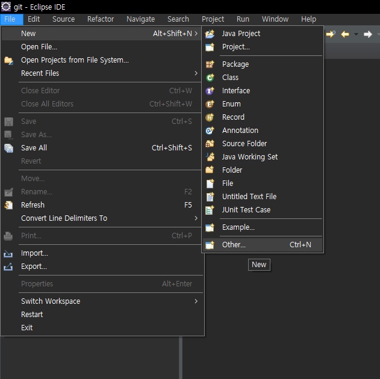The height and width of the screenshot is (379, 380).
Task: Click the green Class icon
Action: [210, 78]
